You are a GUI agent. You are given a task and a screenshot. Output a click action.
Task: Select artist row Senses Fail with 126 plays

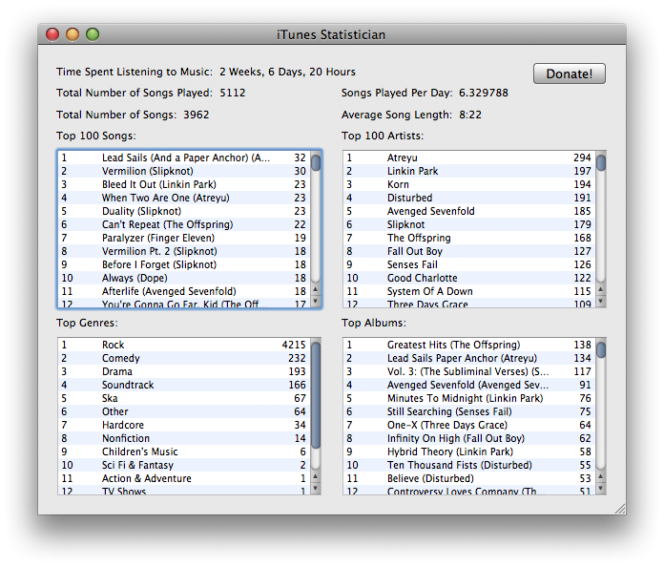pyautogui.click(x=469, y=264)
